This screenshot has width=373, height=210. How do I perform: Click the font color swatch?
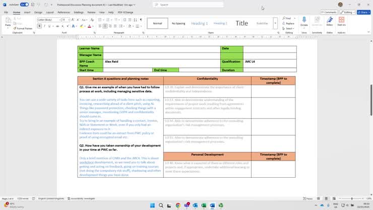(89, 26)
